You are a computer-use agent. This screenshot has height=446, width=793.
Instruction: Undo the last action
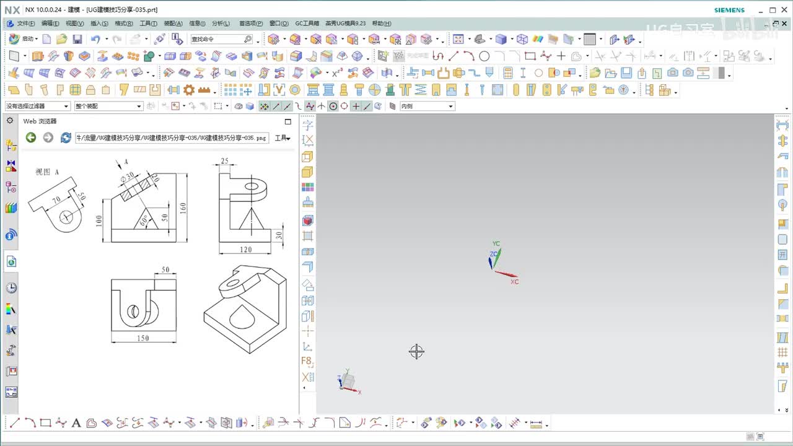(x=95, y=39)
